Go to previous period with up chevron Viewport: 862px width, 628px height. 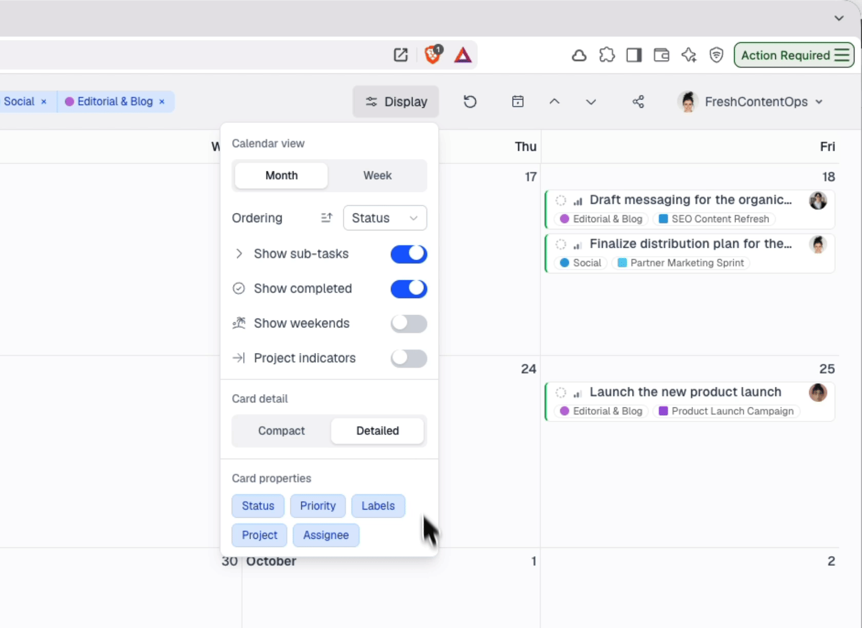(555, 102)
